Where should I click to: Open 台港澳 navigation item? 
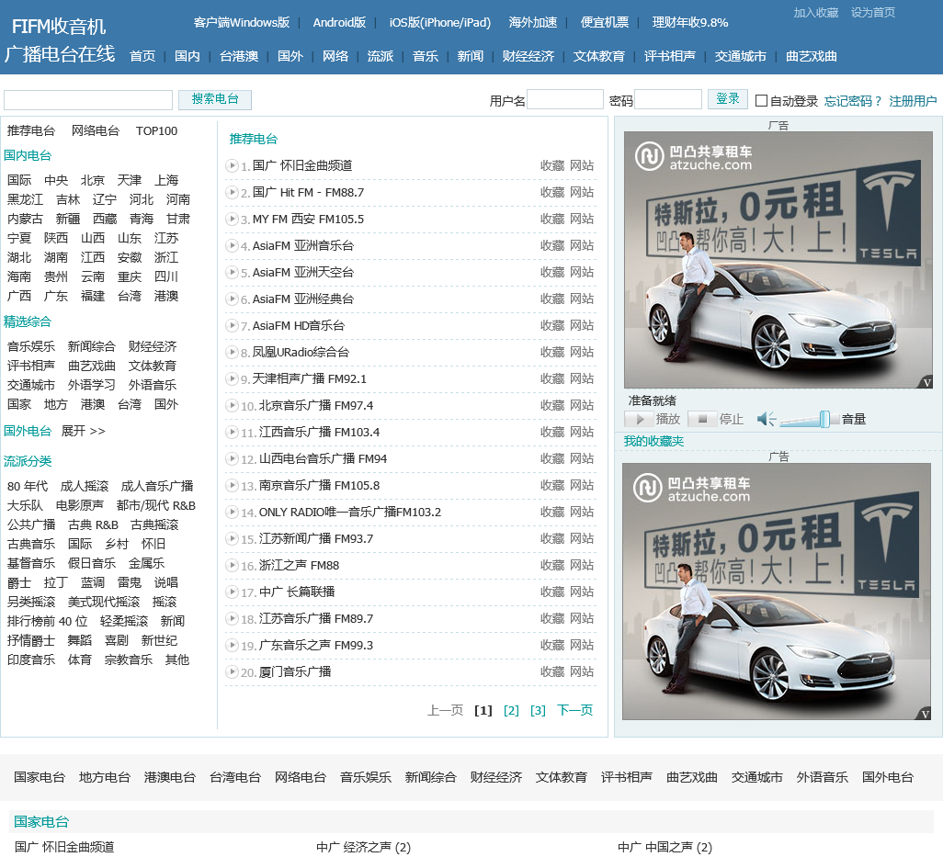pos(239,57)
